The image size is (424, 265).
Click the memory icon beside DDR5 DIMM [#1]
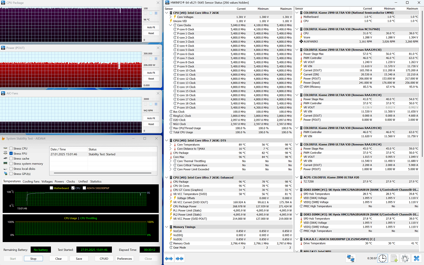pyautogui.click(x=301, y=190)
